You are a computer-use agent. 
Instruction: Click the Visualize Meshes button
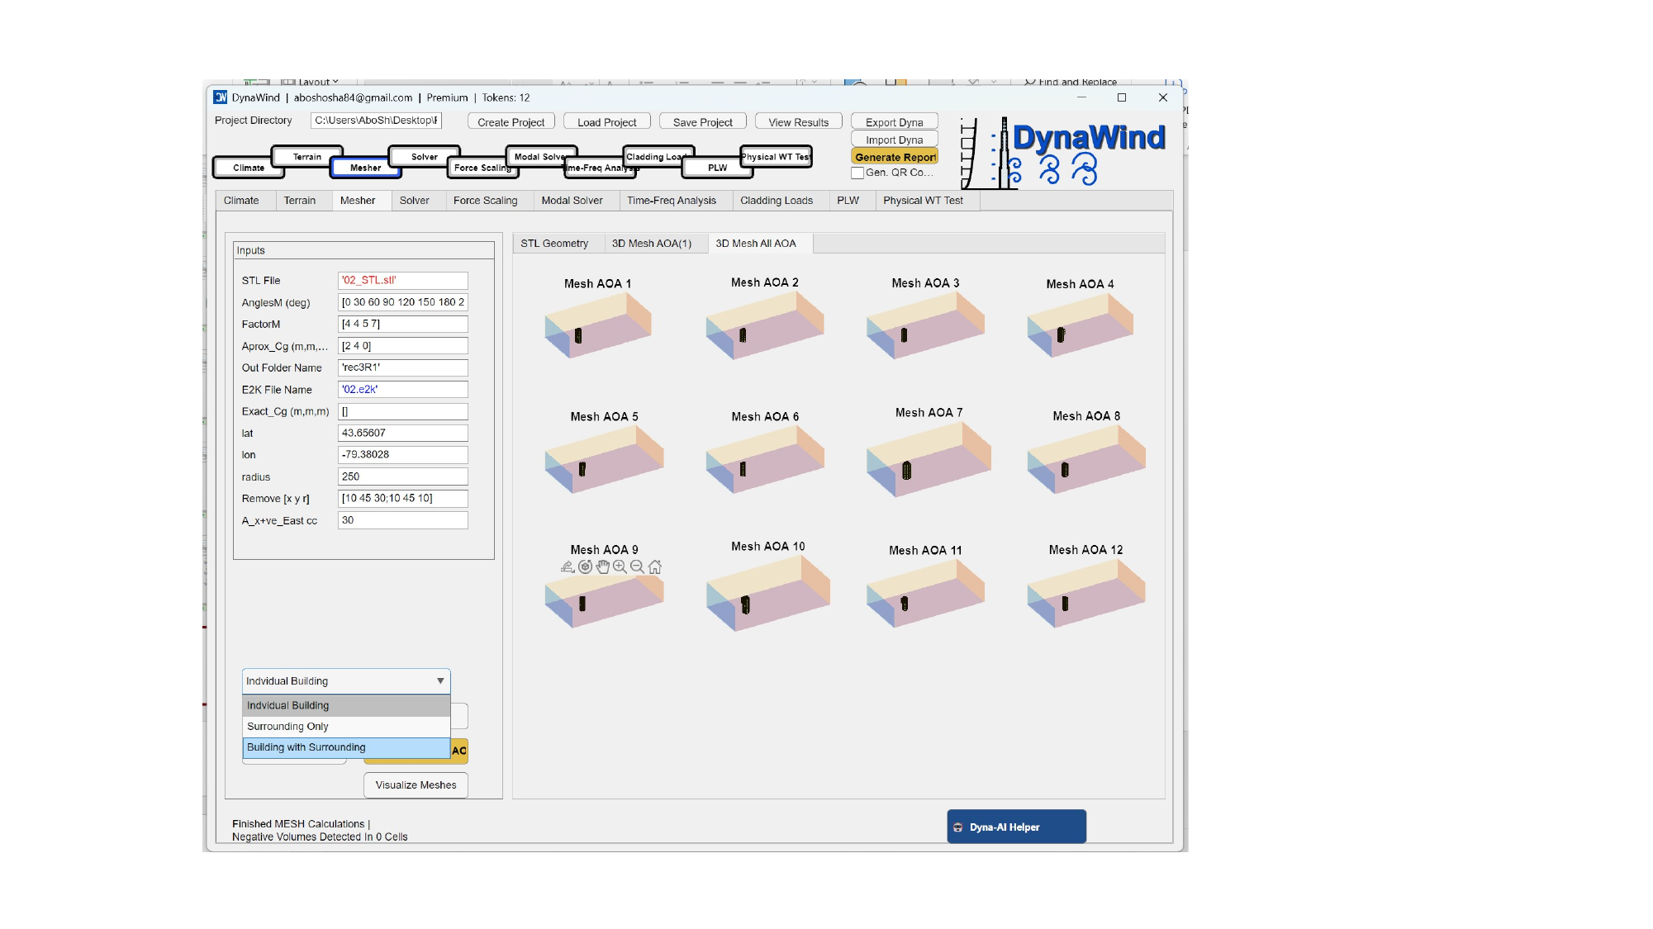point(415,784)
